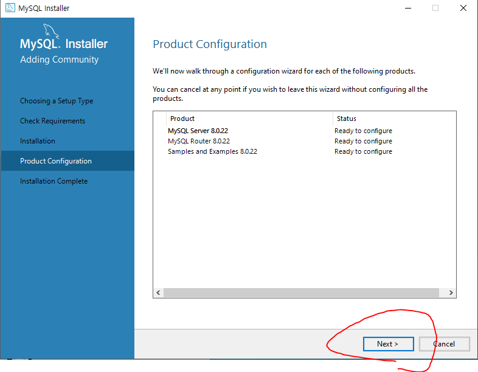Click the horizontal scrollbar's right arrow
478x372 pixels.
point(451,292)
